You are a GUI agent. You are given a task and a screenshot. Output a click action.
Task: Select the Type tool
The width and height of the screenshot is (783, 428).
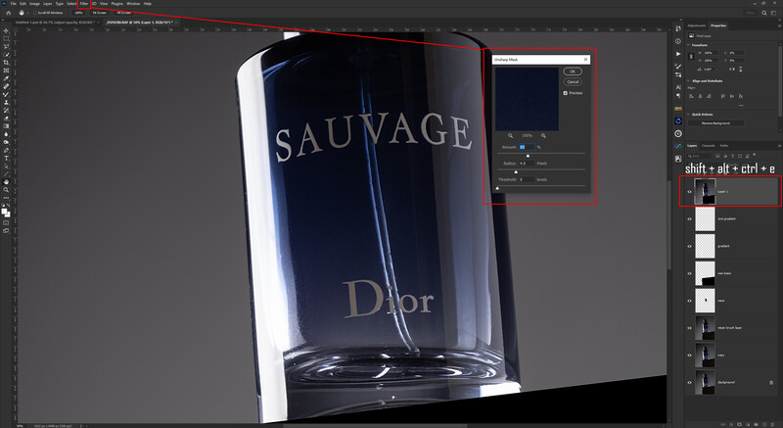point(7,159)
